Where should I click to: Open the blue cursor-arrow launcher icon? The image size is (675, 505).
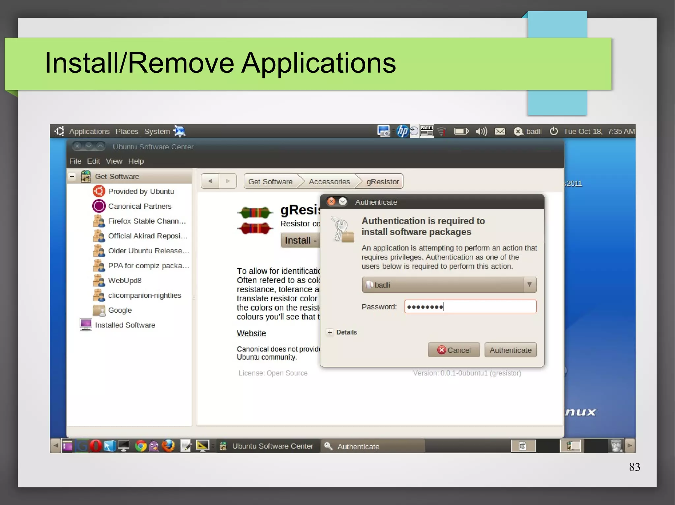pos(109,446)
